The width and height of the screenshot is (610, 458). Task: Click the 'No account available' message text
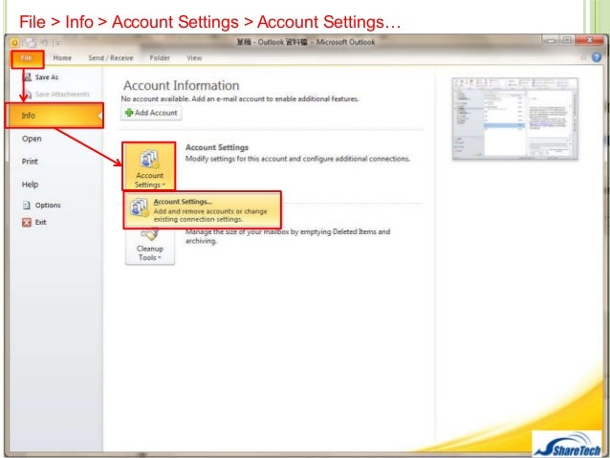[x=240, y=98]
